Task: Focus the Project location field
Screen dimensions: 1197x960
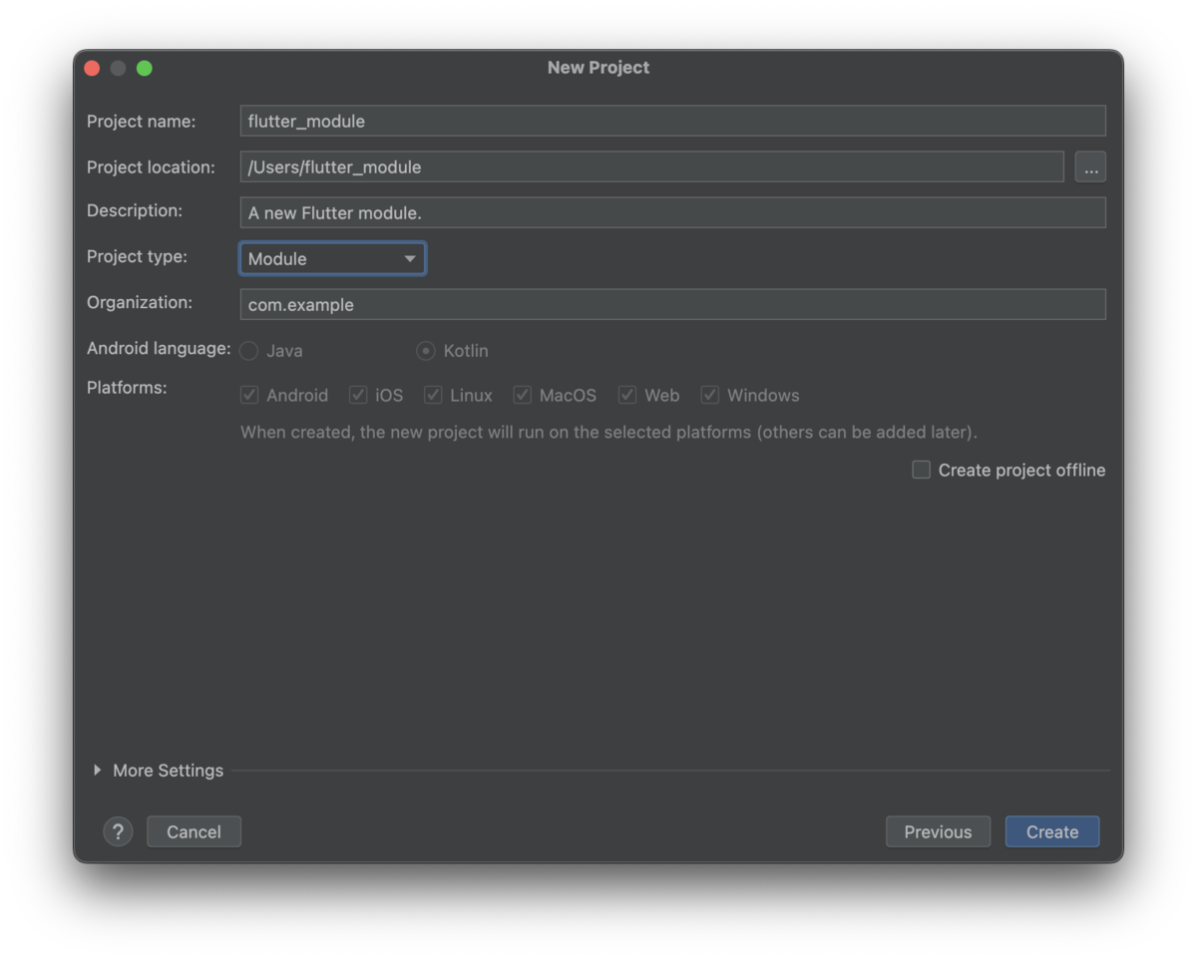Action: [652, 166]
